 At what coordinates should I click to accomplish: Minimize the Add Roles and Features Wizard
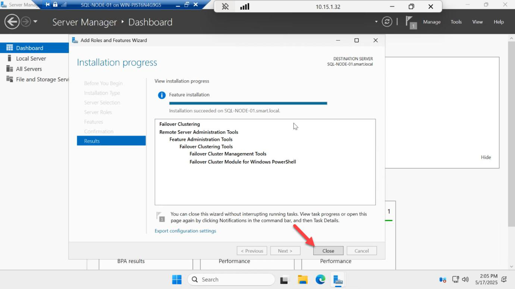point(338,40)
